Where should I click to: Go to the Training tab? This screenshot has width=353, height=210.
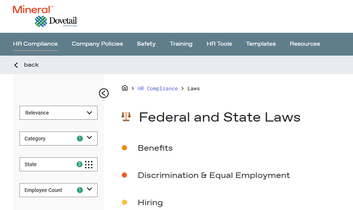point(181,44)
